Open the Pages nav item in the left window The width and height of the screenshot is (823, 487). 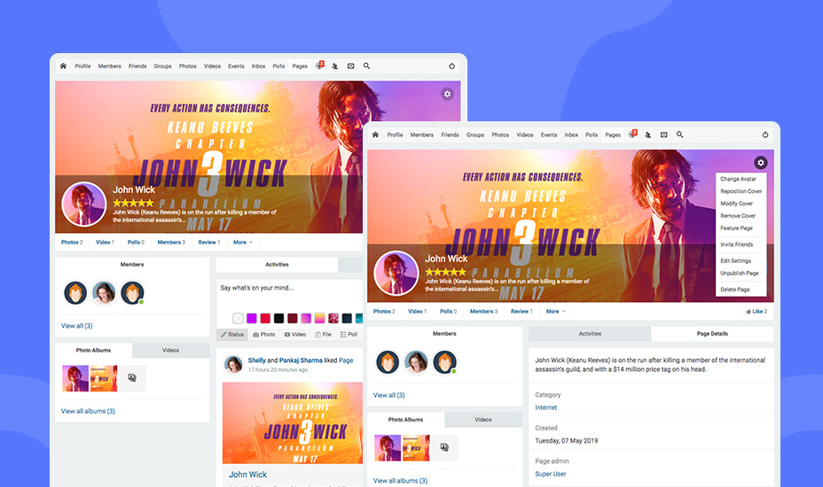pos(300,66)
